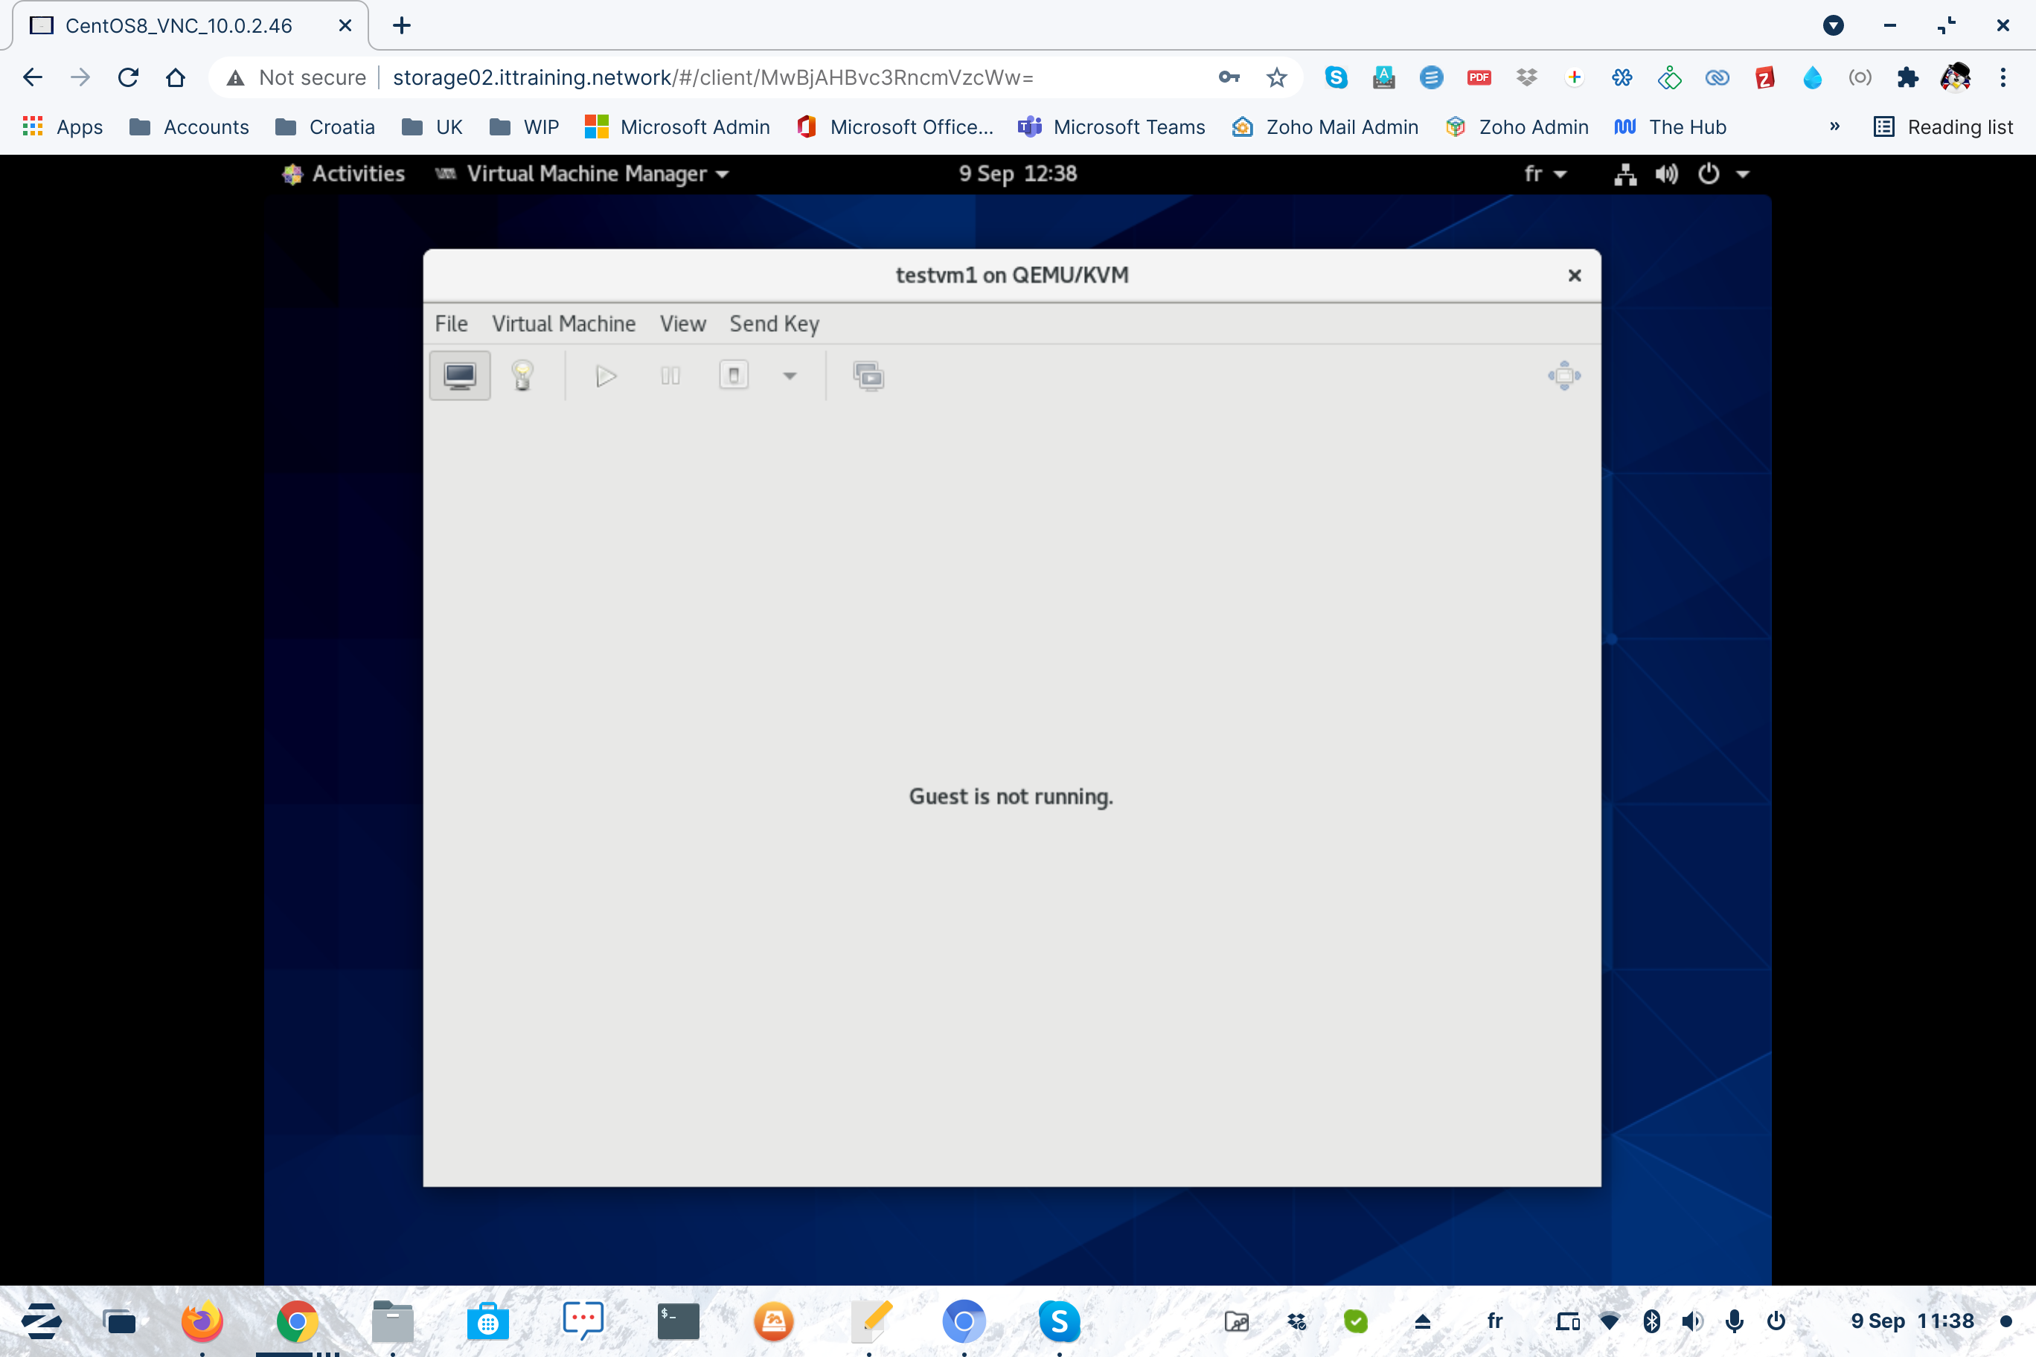Image resolution: width=2036 pixels, height=1357 pixels.
Task: Open Reading list panel
Action: 1942,127
